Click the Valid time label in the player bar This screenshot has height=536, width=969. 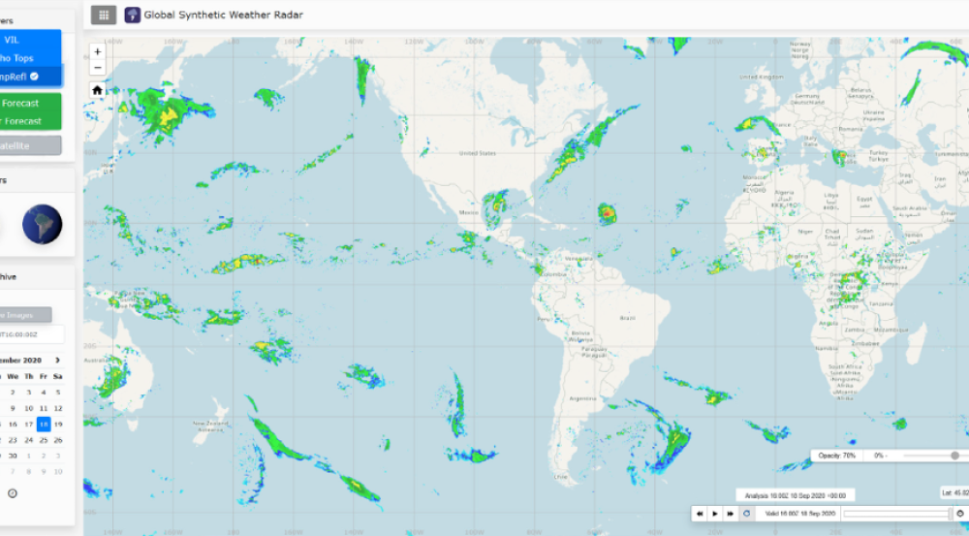point(799,514)
